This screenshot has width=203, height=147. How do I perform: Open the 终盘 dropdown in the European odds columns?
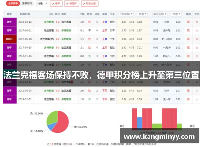coord(142,14)
